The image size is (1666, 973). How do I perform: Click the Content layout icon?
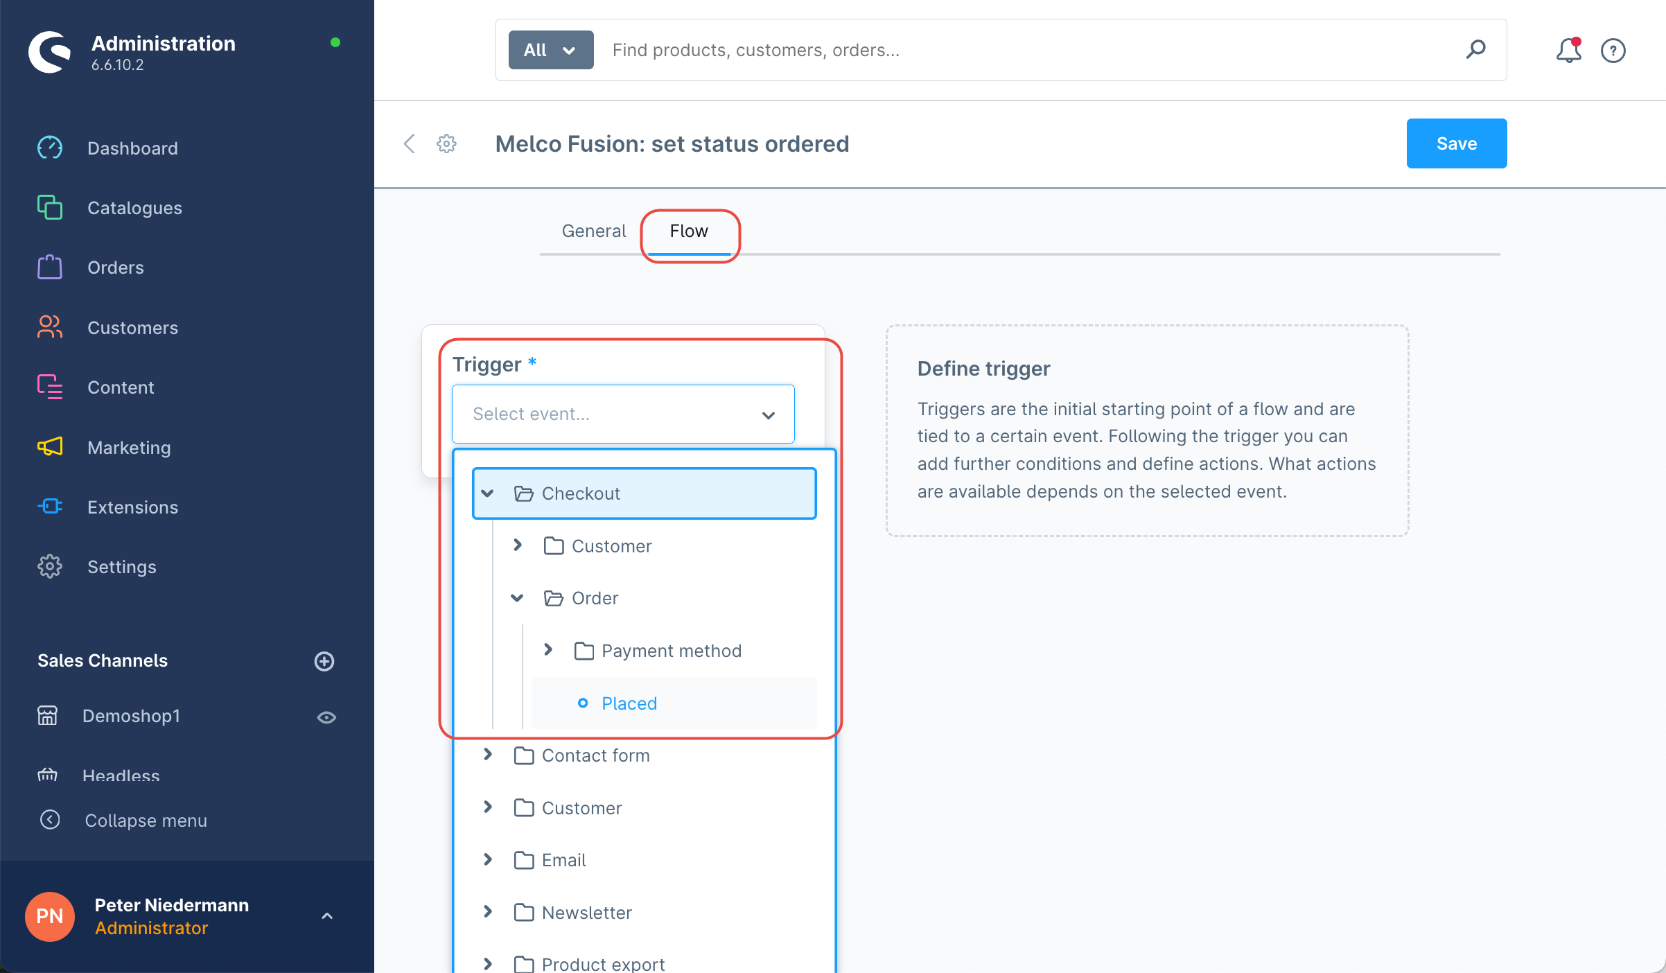[50, 387]
